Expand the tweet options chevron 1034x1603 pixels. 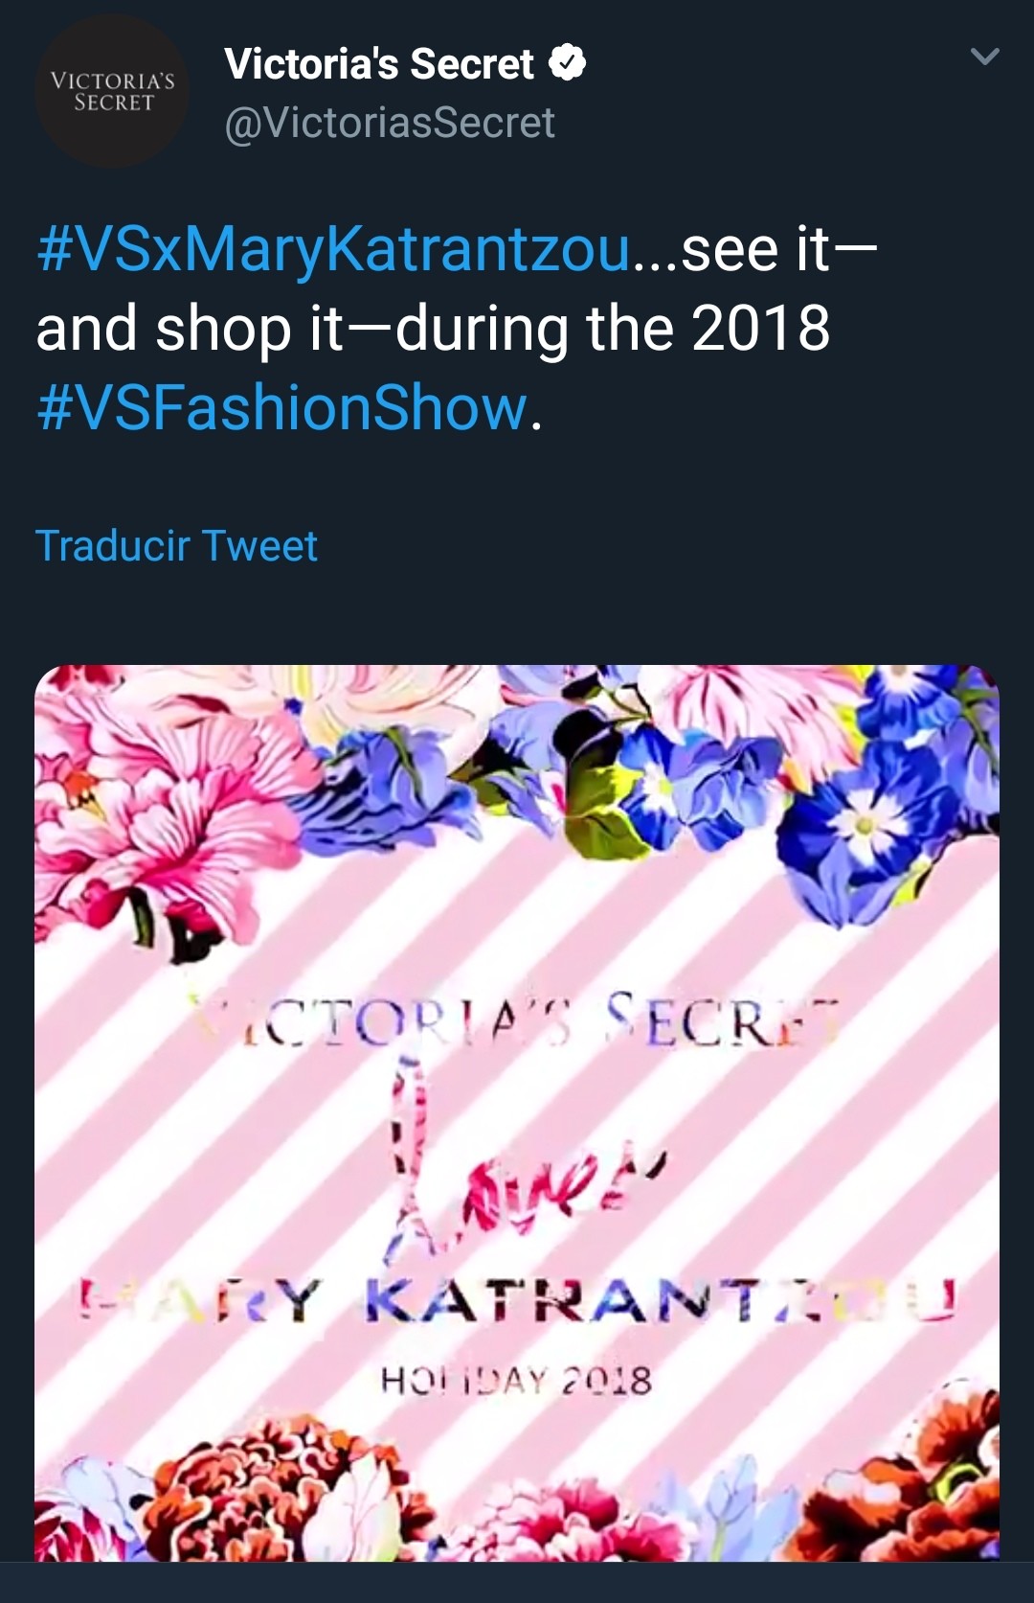(984, 57)
